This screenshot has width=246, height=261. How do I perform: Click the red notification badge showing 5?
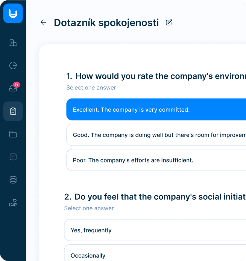click(17, 85)
